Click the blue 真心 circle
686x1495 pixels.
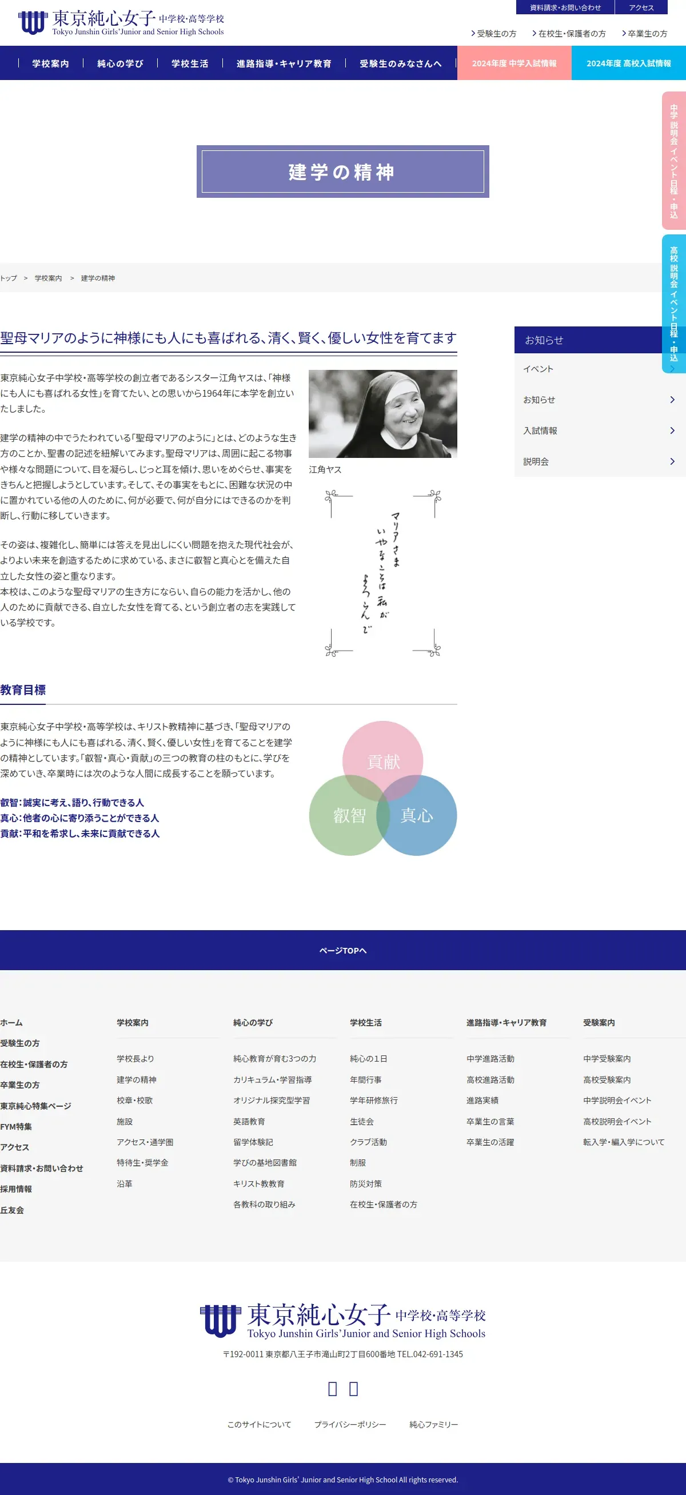coord(417,815)
